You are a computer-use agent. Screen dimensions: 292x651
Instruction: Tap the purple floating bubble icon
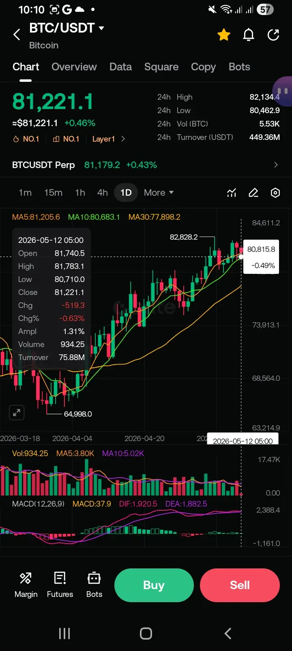click(283, 91)
